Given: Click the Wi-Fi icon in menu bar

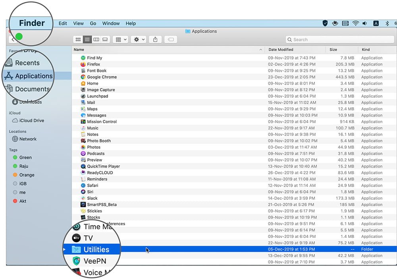Looking at the screenshot, I should click(355, 23).
